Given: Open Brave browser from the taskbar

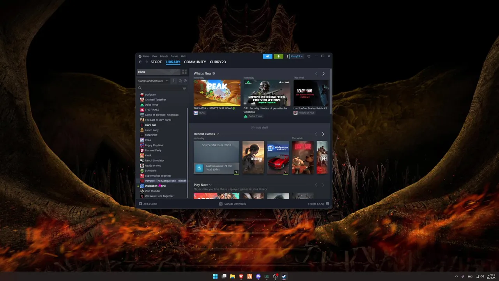Looking at the screenshot, I should click(x=241, y=276).
